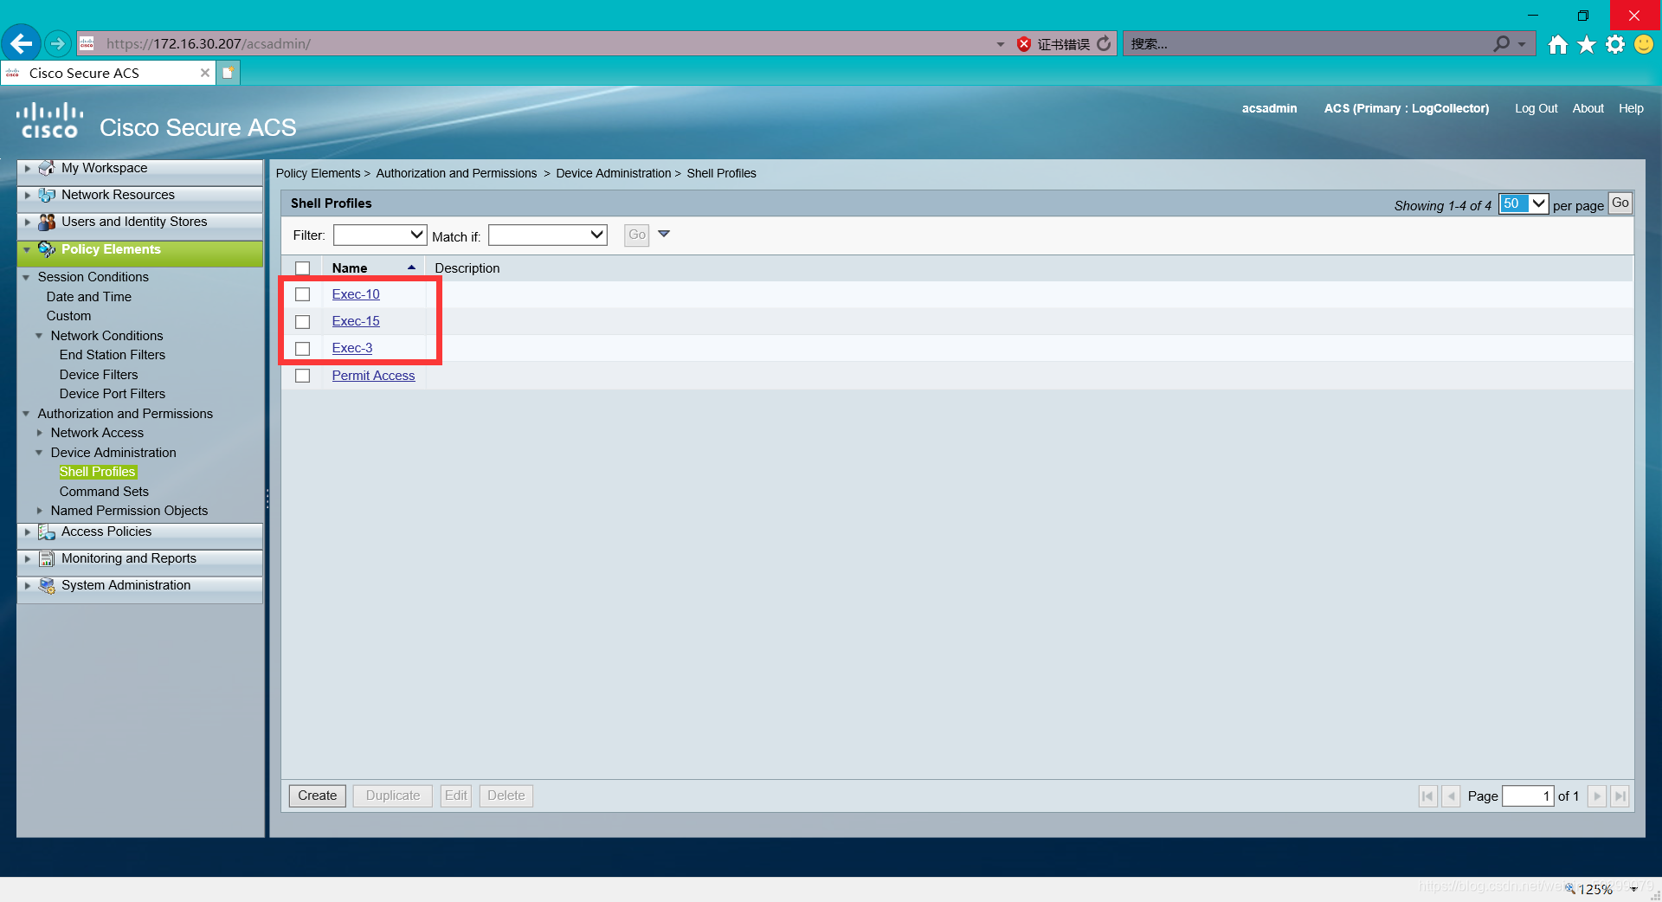Click the Users and Identity Stores icon
The image size is (1662, 902).
click(x=47, y=222)
